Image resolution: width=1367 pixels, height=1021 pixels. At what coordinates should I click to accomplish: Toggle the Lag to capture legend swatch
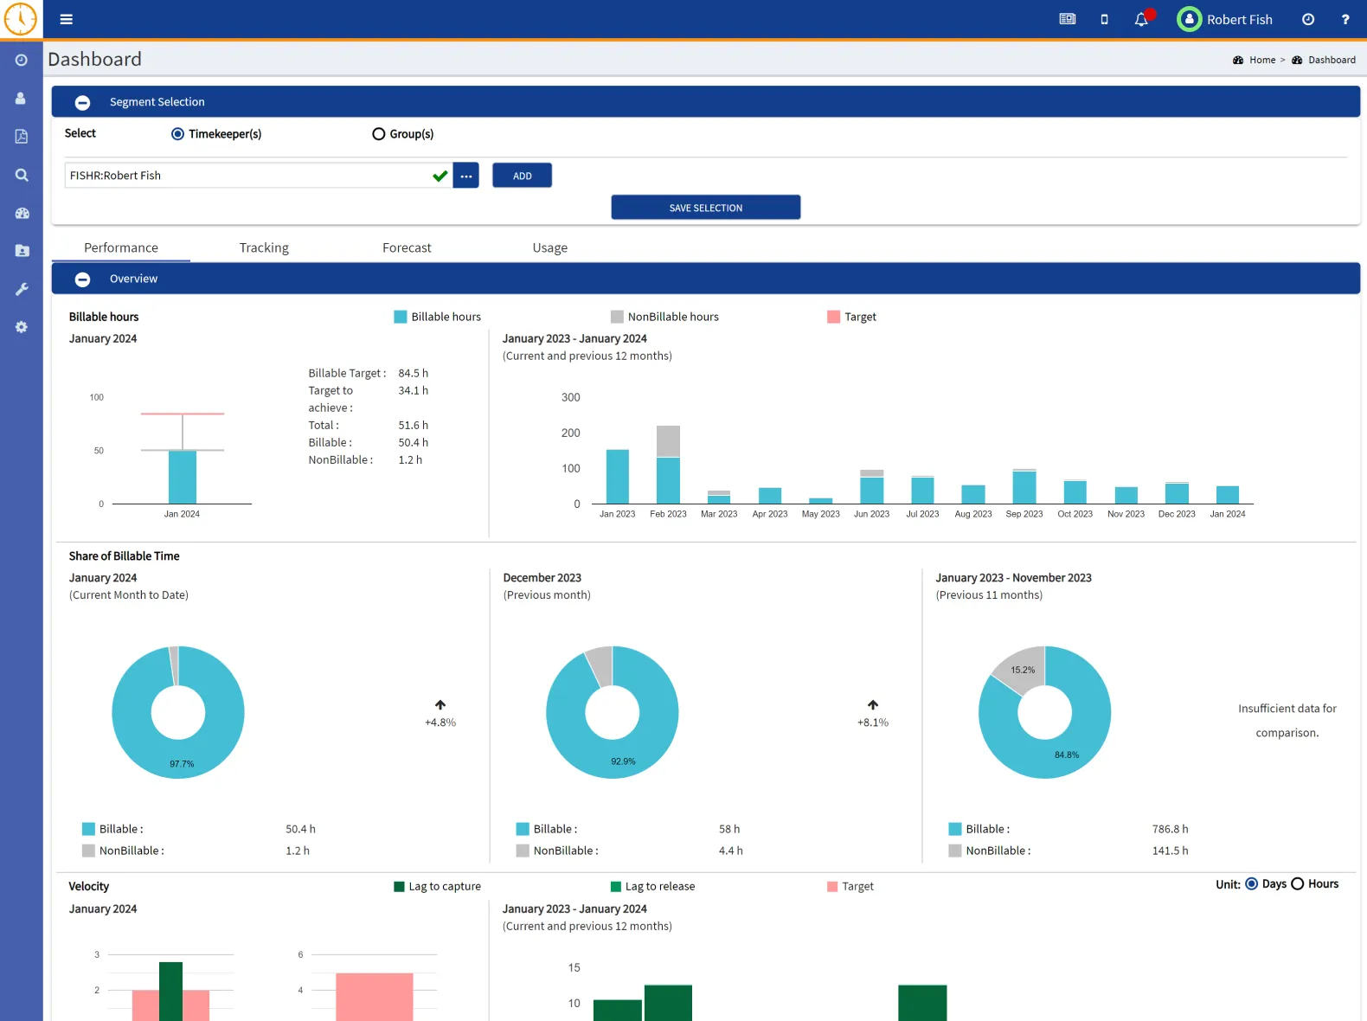pos(399,886)
